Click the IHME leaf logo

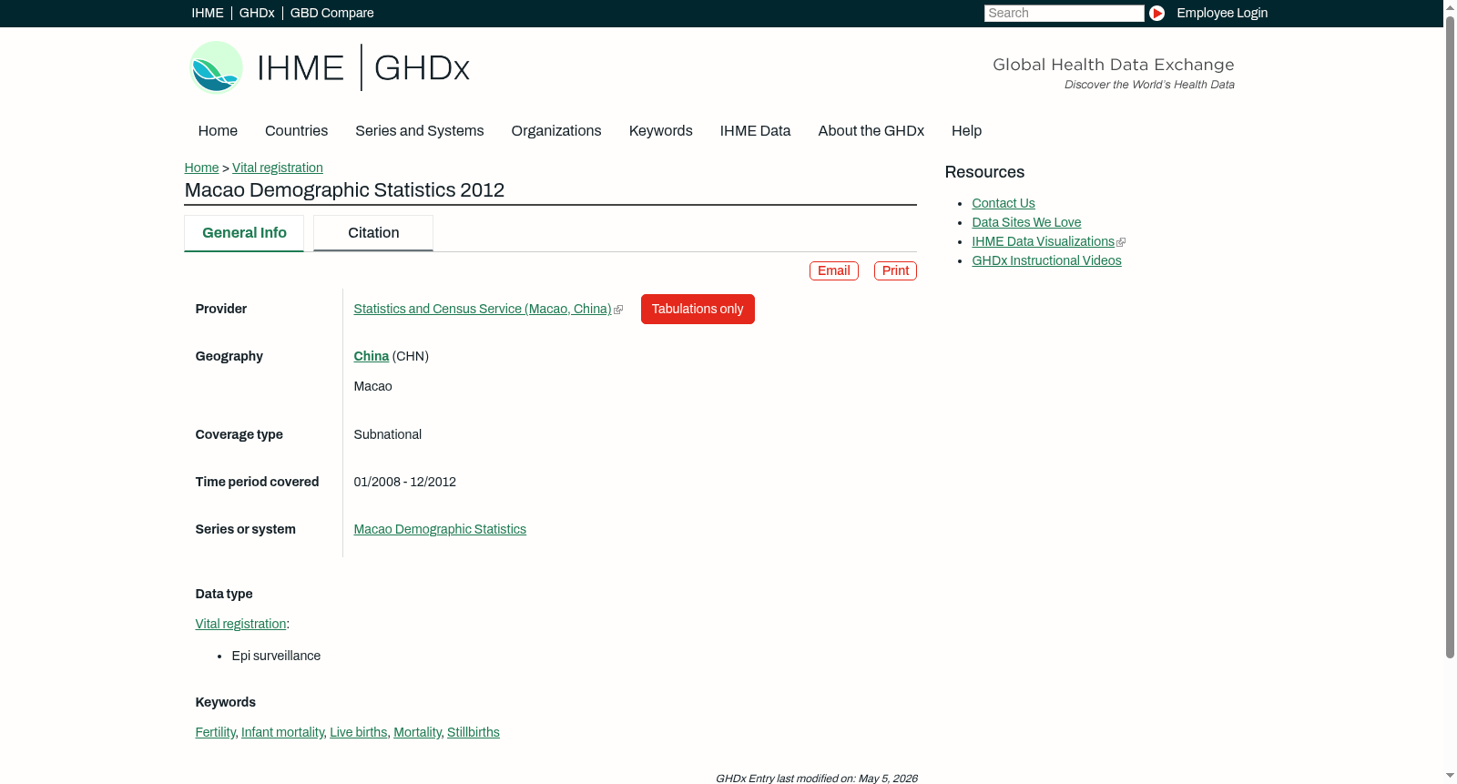pos(216,67)
